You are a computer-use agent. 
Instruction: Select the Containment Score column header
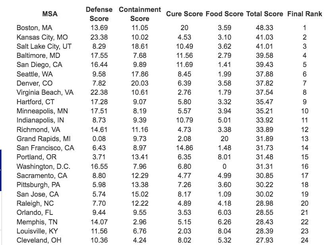[140, 14]
